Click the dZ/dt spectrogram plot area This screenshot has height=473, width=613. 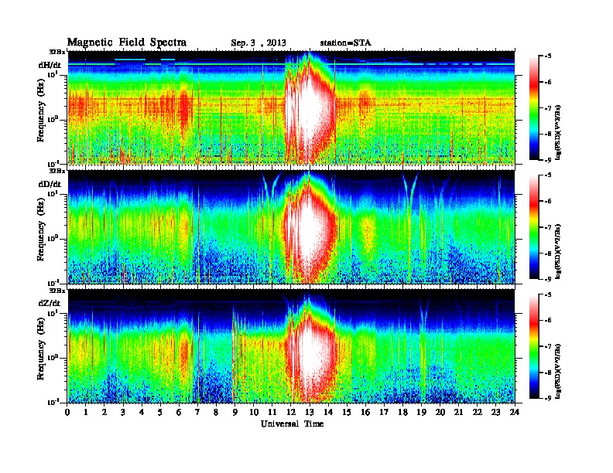click(x=291, y=346)
